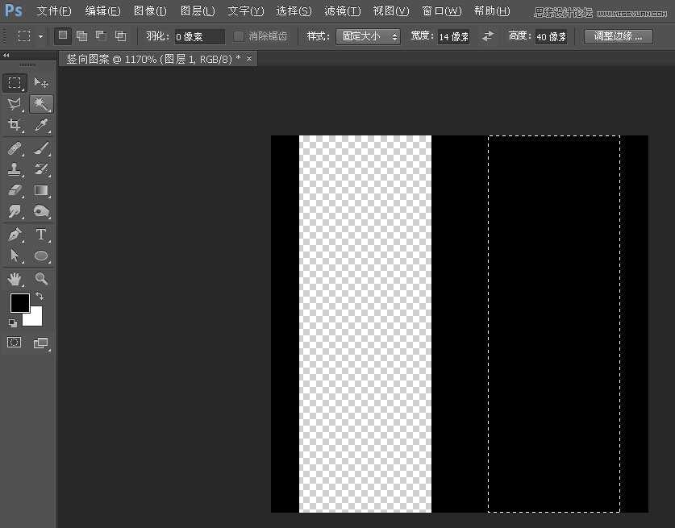The height and width of the screenshot is (528, 675).
Task: Switch to Add to Selection mode
Action: pyautogui.click(x=81, y=35)
